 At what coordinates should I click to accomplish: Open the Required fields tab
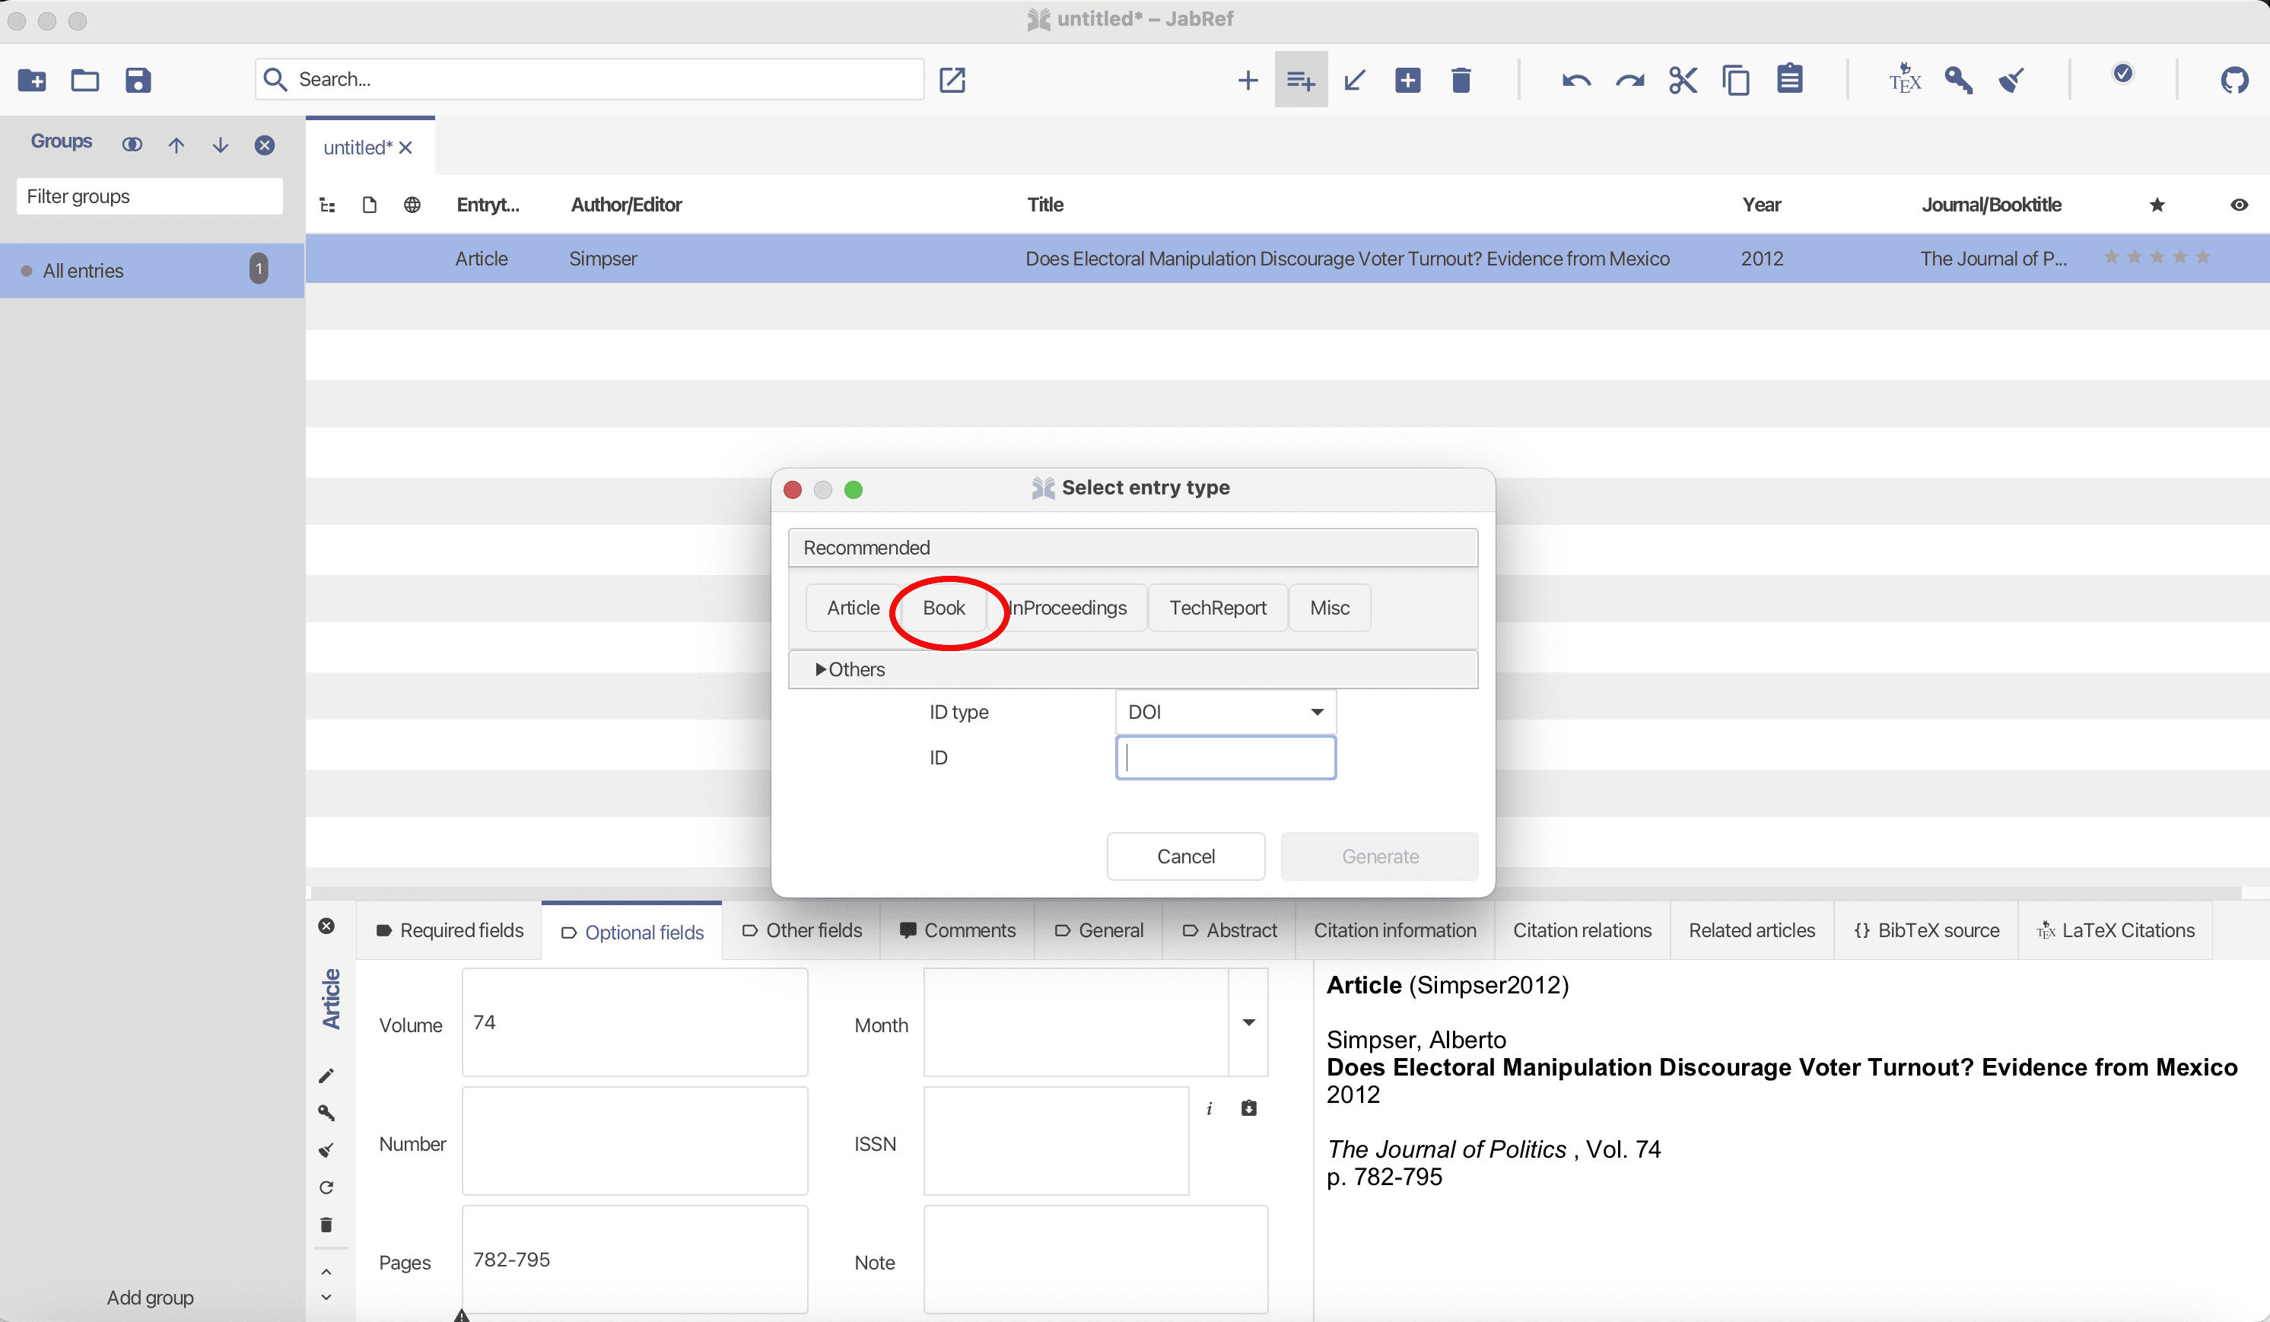450,930
